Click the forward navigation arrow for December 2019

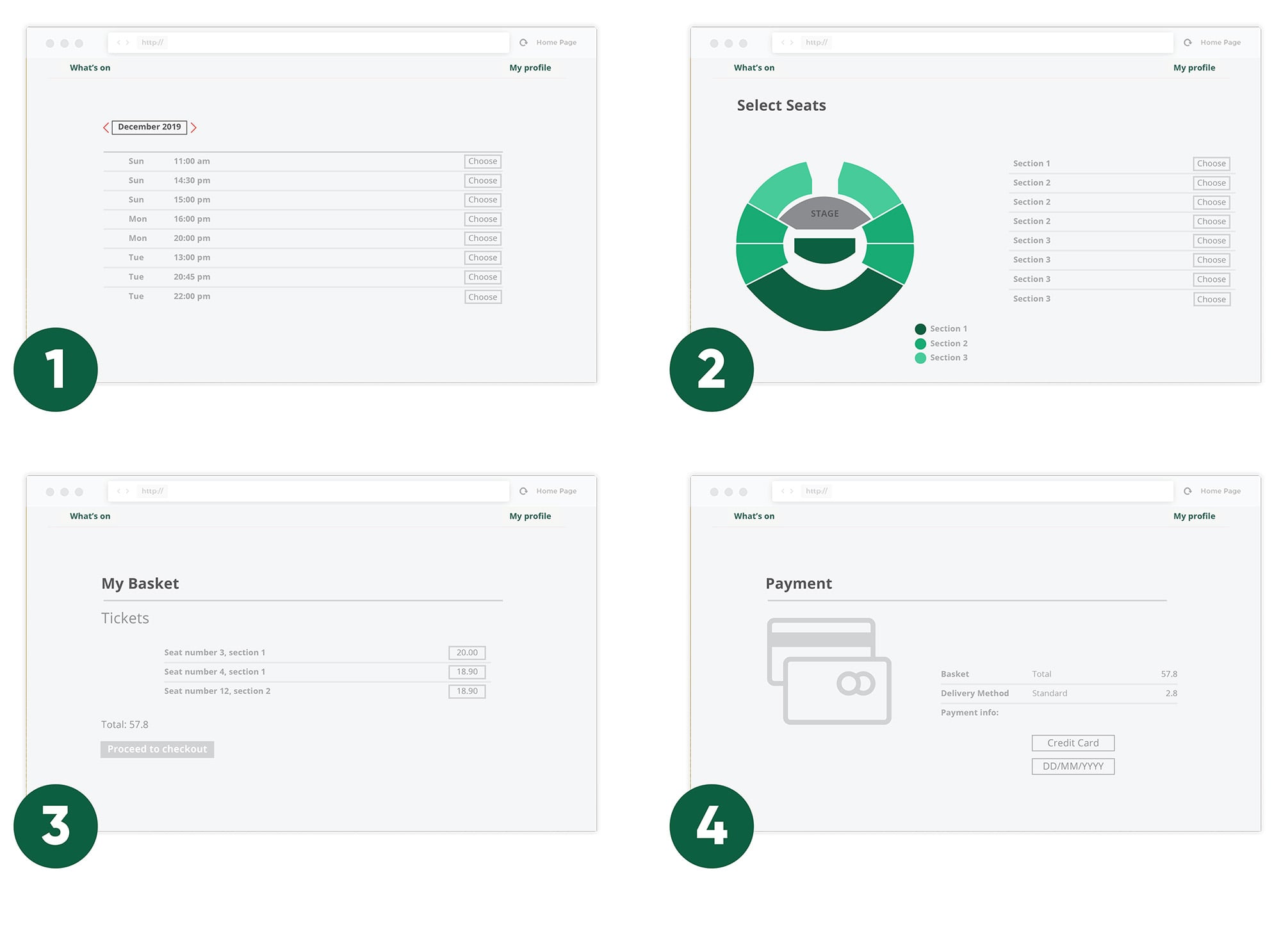(196, 127)
